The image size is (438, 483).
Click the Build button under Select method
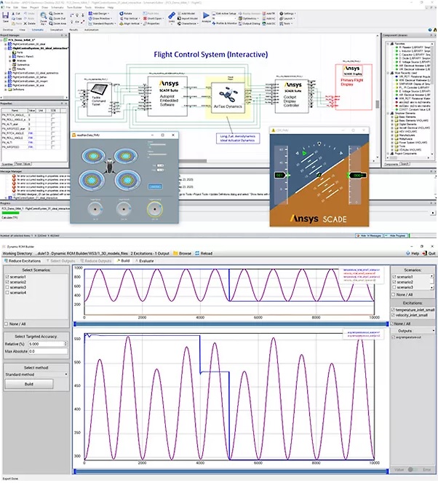click(x=29, y=384)
